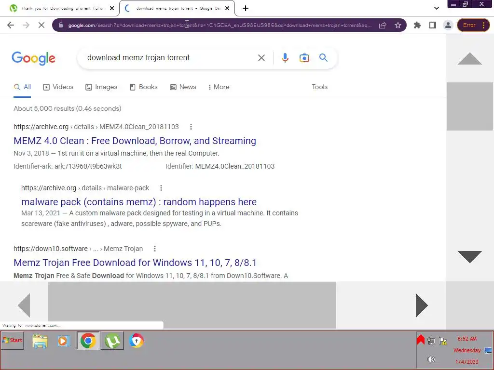Switch to Videos results
This screenshot has width=494, height=370.
click(x=58, y=87)
